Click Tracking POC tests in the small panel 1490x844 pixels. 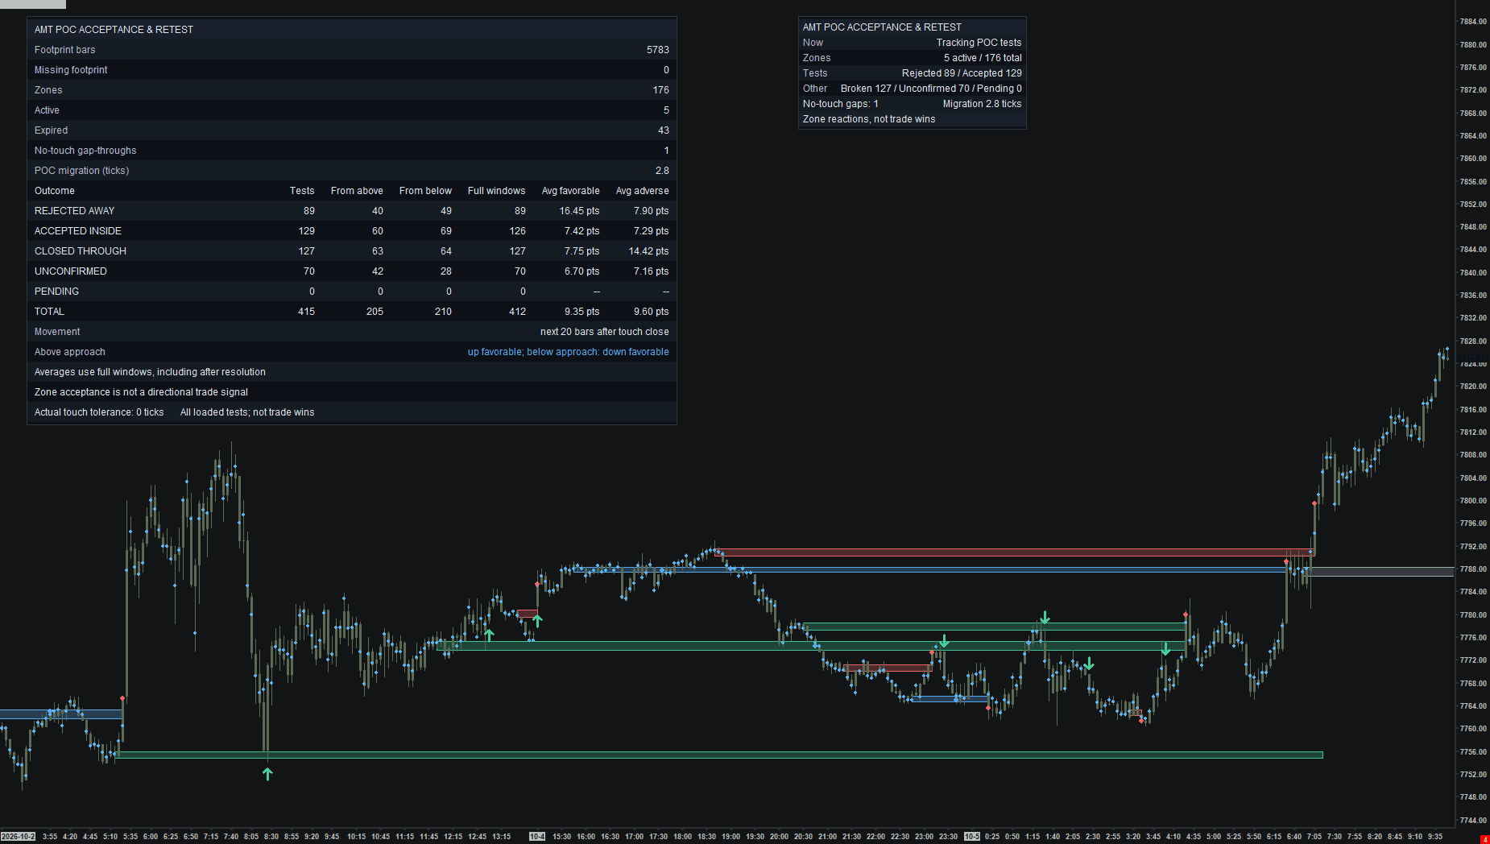pyautogui.click(x=979, y=43)
